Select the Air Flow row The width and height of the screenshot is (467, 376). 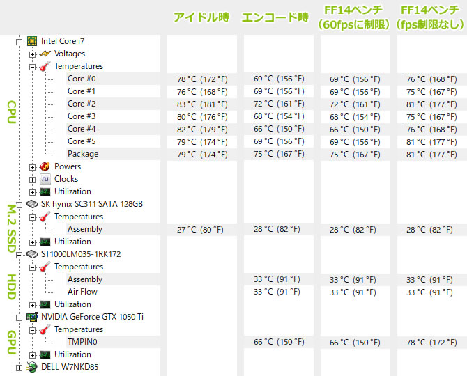(113, 292)
